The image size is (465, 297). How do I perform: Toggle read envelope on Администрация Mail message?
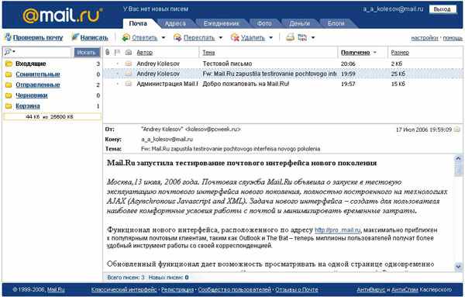coord(128,84)
